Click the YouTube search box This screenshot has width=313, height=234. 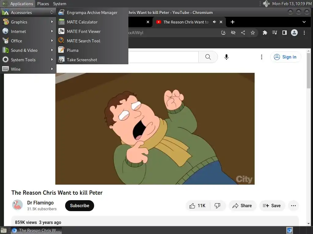point(163,57)
